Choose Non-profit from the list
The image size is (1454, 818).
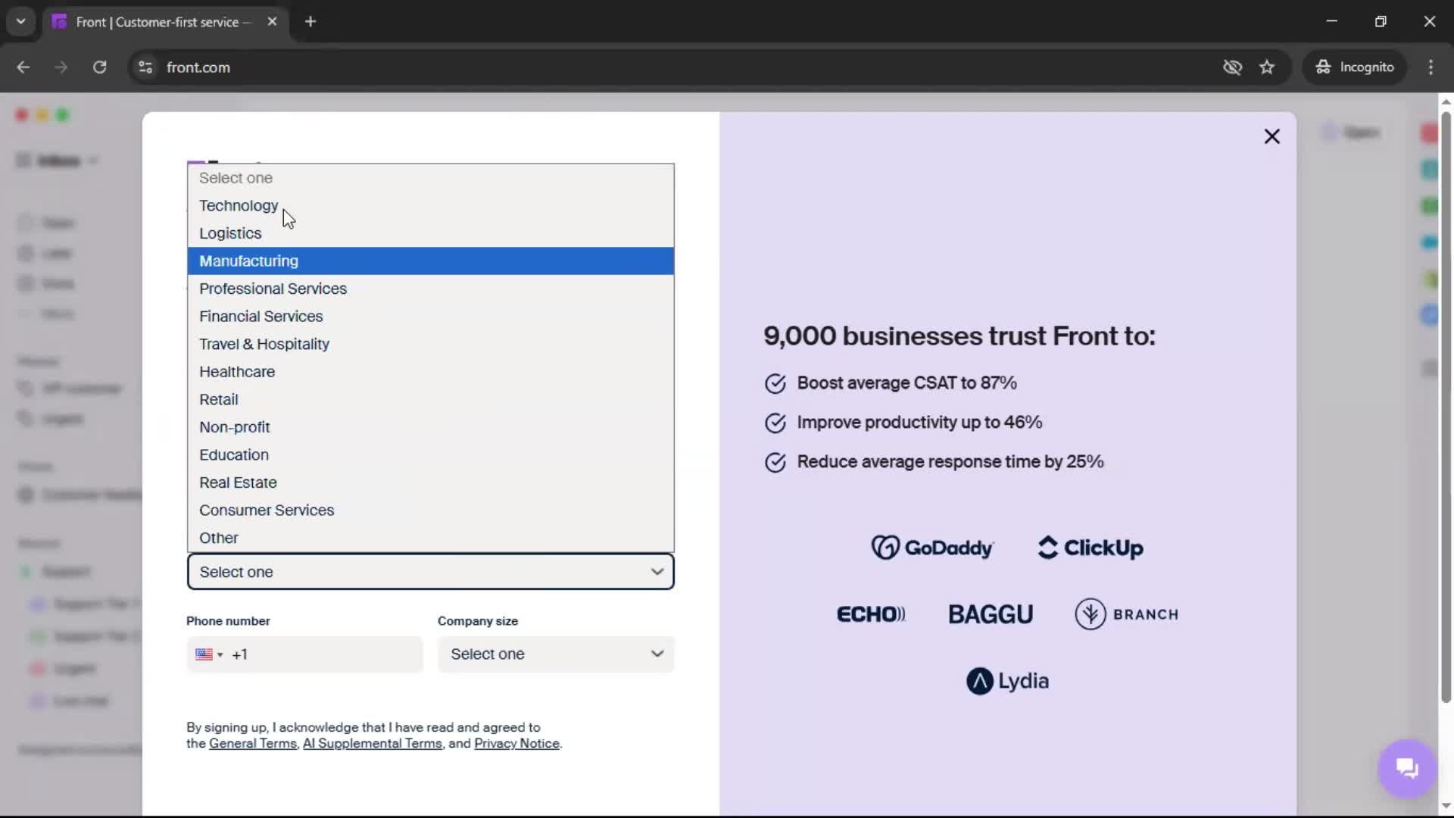pos(235,427)
